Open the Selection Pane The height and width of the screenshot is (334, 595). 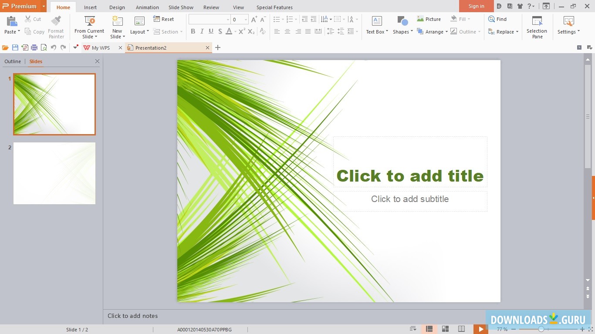pos(537,25)
